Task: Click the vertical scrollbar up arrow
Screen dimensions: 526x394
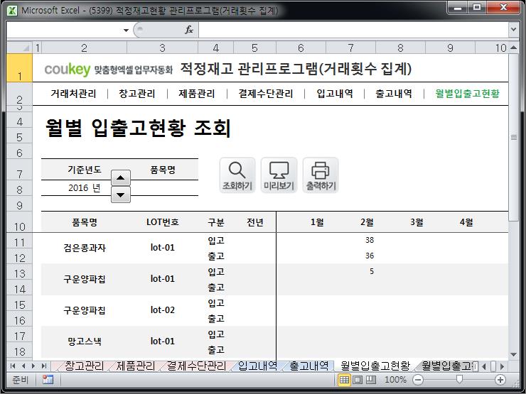Action: pyautogui.click(x=513, y=48)
